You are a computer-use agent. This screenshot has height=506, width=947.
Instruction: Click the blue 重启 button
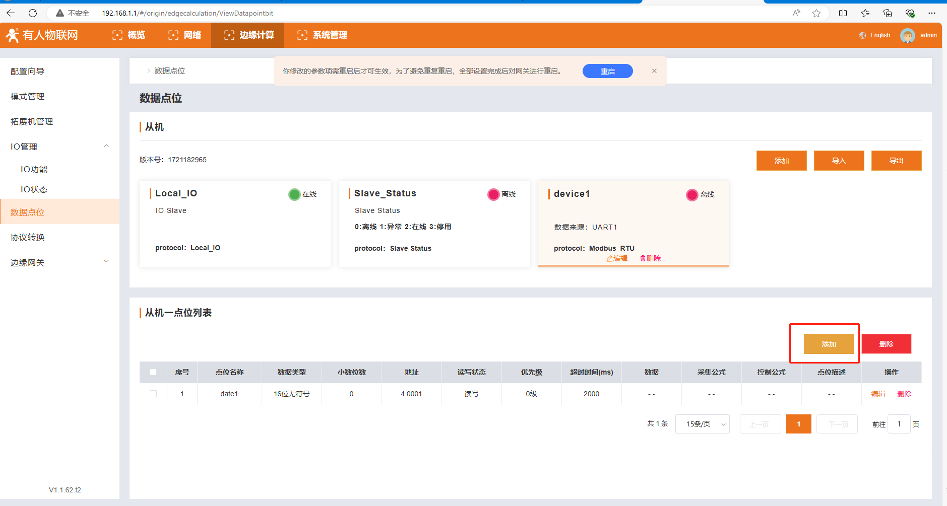pos(607,71)
